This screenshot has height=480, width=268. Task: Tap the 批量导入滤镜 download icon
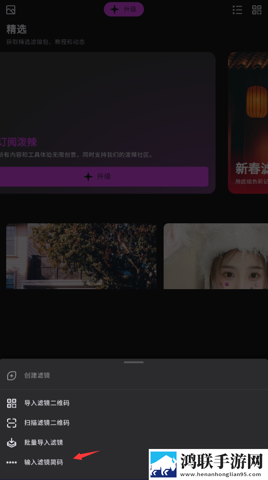[x=11, y=443]
